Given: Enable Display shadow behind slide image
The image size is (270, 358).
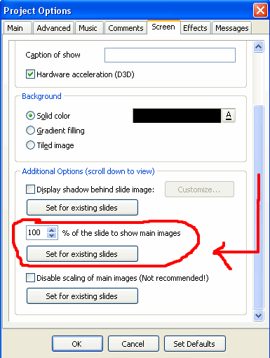Looking at the screenshot, I should [x=30, y=189].
